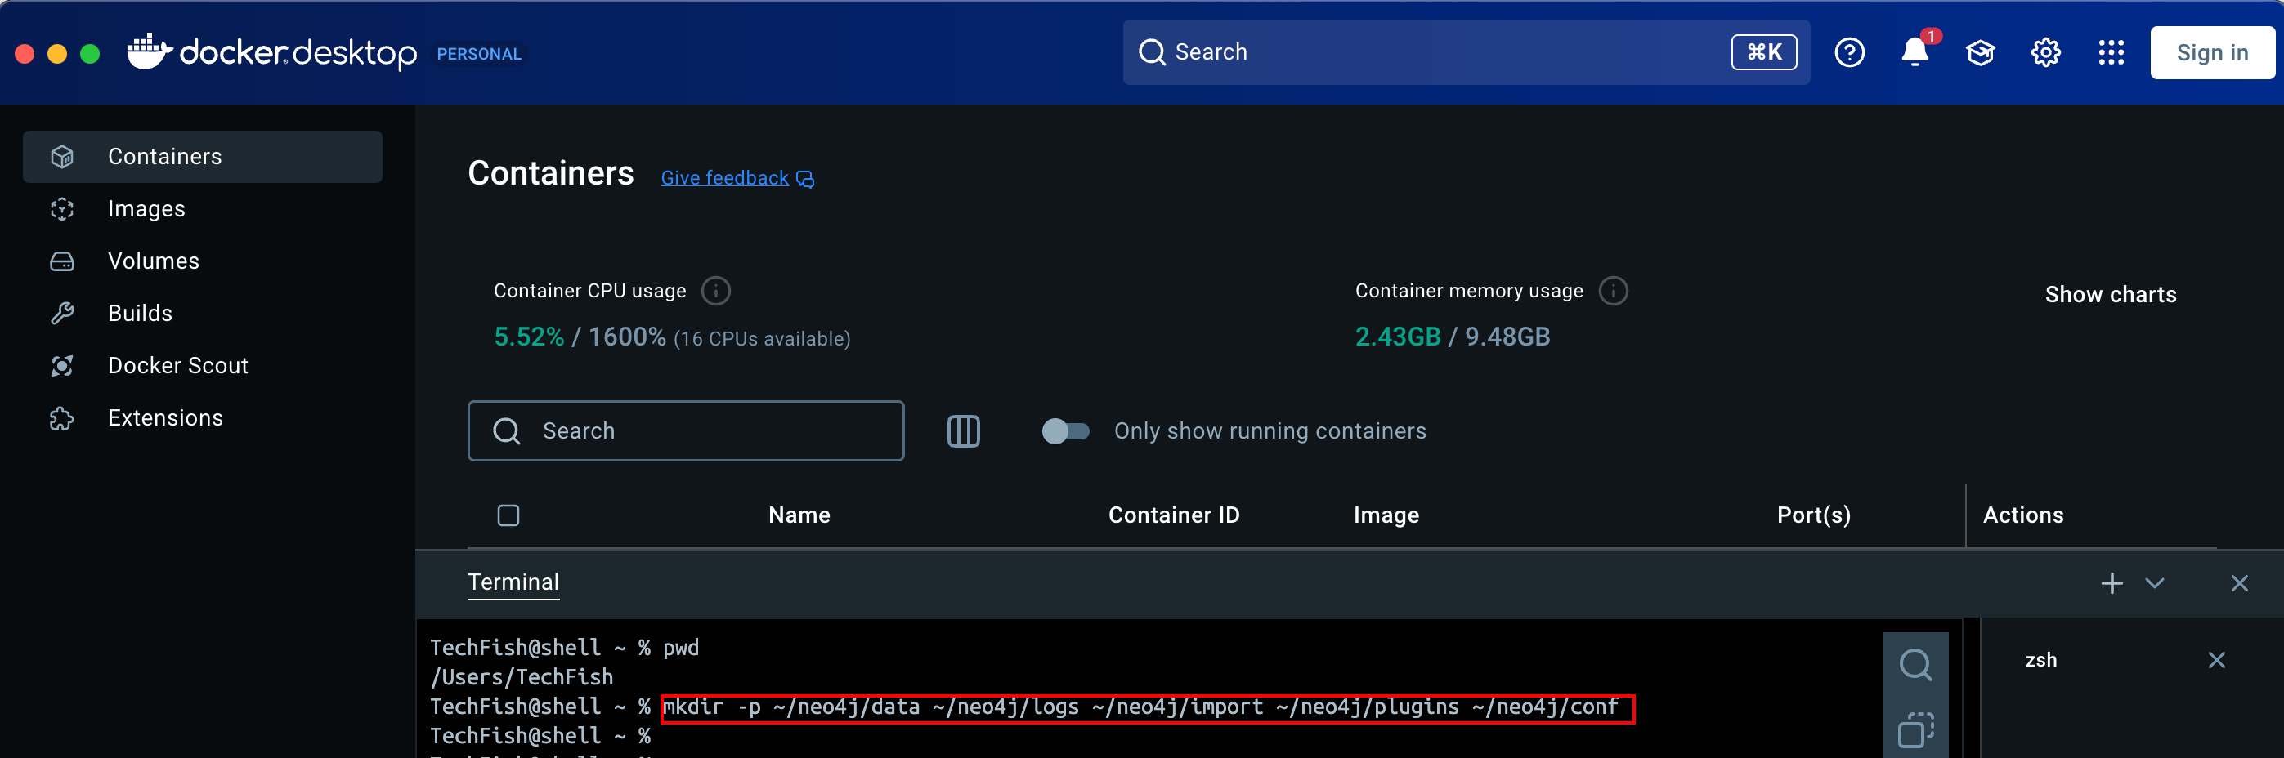
Task: Tick the select all containers checkbox
Action: pos(508,515)
